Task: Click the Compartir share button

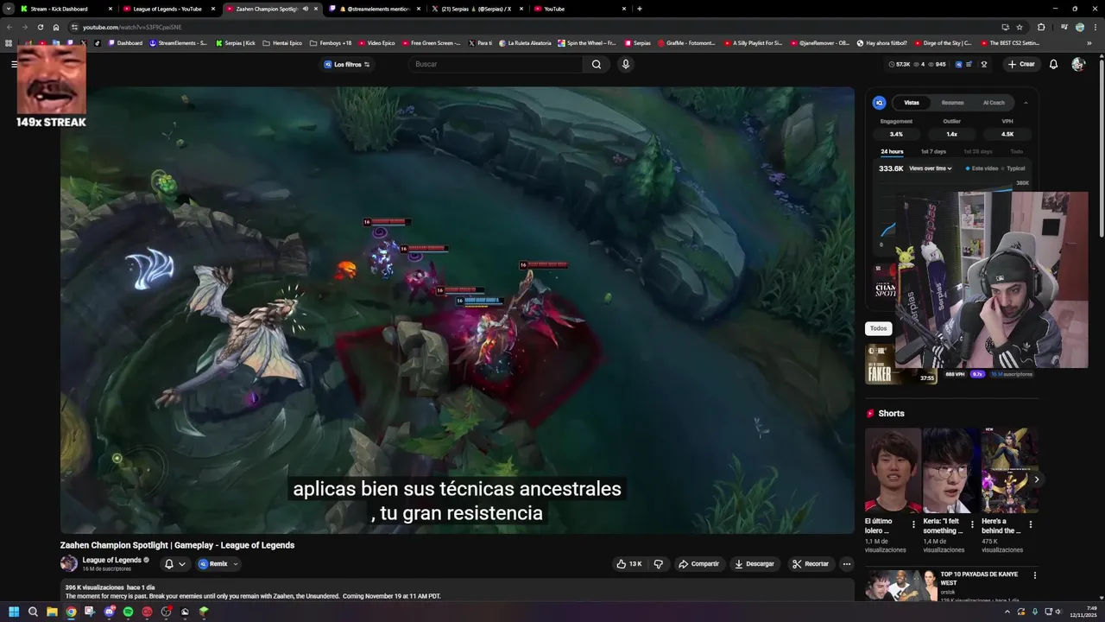Action: [698, 564]
